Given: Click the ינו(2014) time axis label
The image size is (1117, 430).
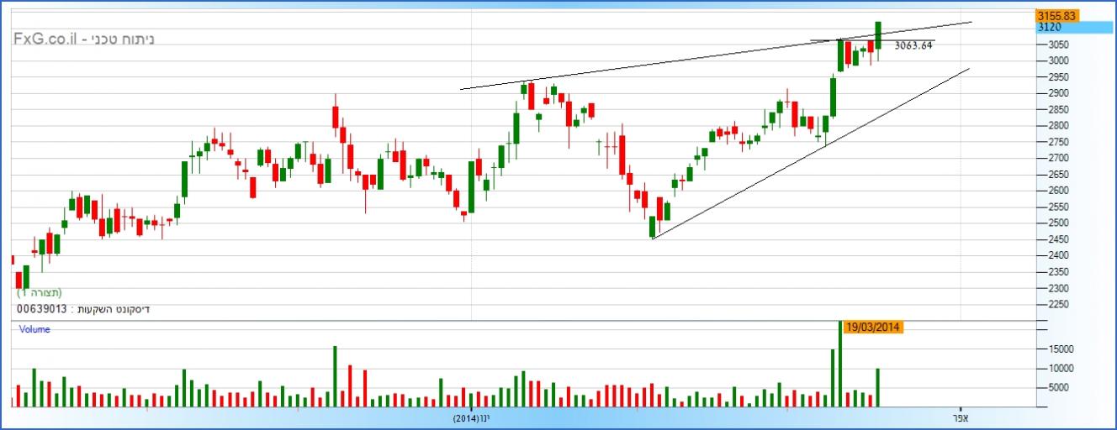Looking at the screenshot, I should tap(471, 417).
